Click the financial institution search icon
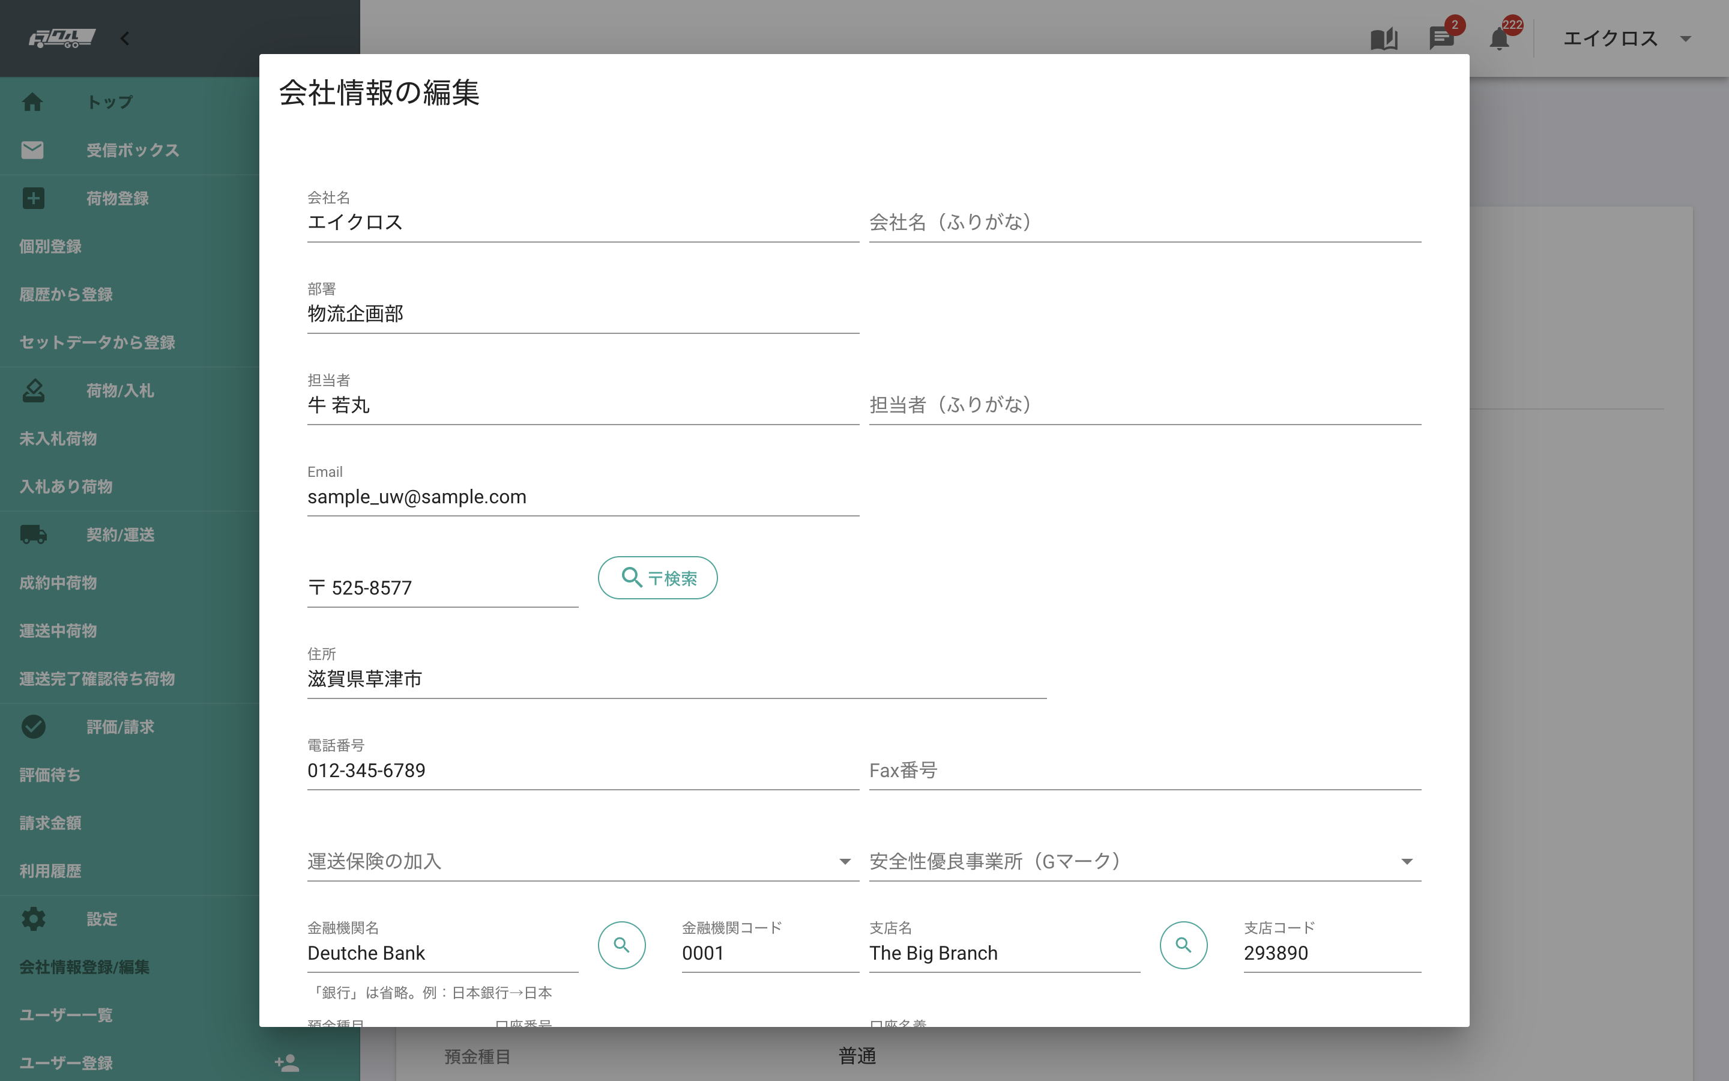 point(621,945)
